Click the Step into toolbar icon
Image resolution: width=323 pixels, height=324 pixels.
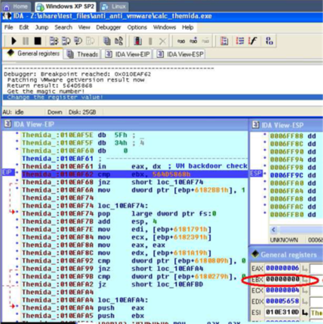tap(54, 41)
